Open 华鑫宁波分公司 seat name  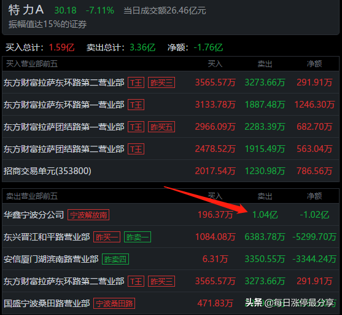(34, 215)
